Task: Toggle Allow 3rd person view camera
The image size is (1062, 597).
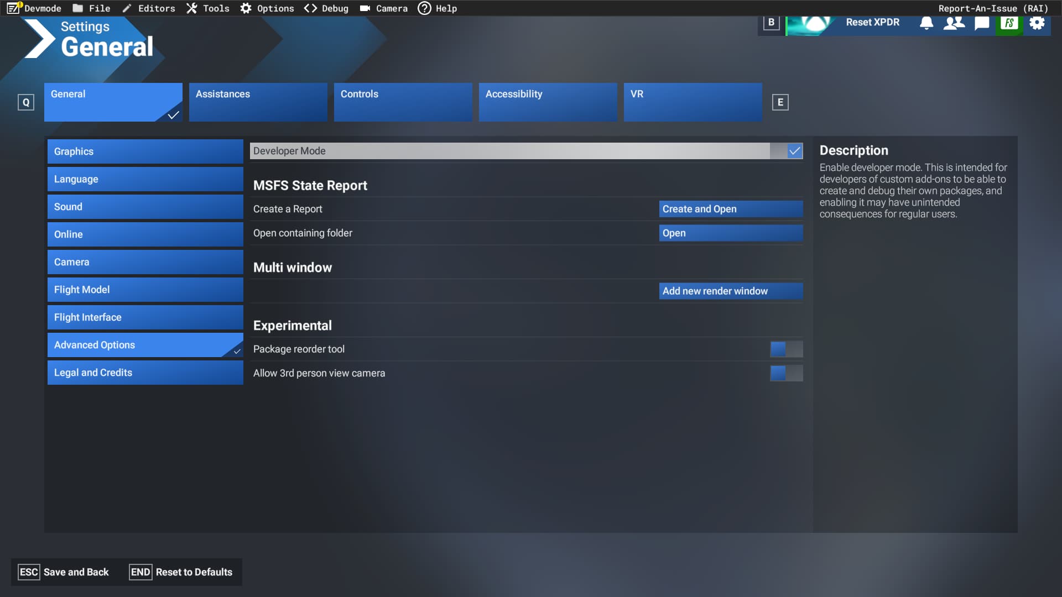Action: click(786, 373)
